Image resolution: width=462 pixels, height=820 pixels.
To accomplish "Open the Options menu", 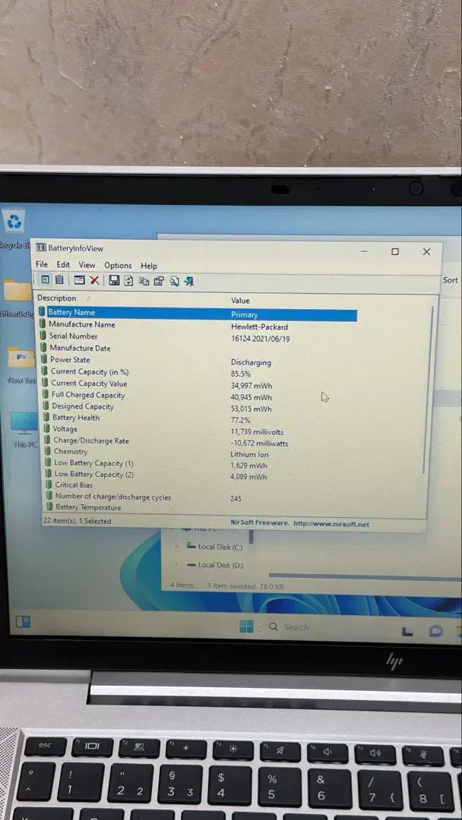I will [x=118, y=266].
